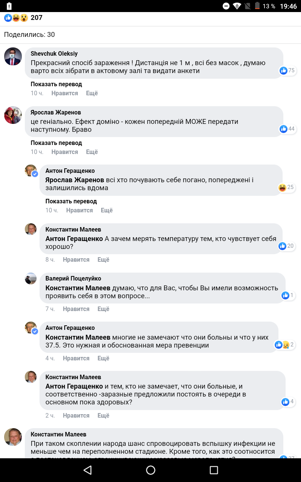Show translation under Ярослав Жаренов's comment
The width and height of the screenshot is (301, 482).
click(x=56, y=143)
